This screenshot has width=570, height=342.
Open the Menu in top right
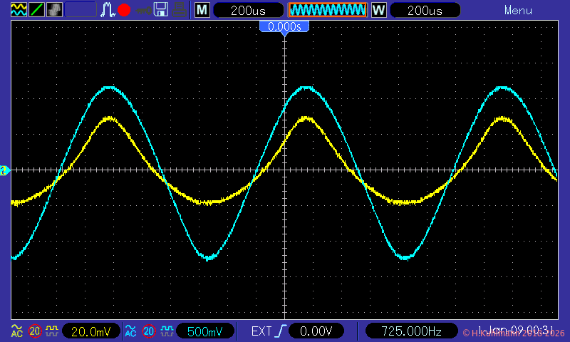pos(518,10)
